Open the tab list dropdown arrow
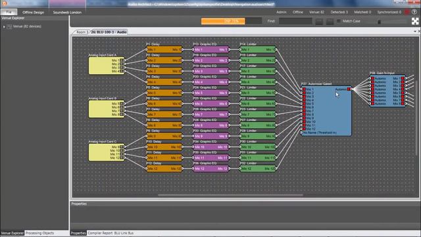The height and width of the screenshot is (237, 421). pyautogui.click(x=415, y=32)
